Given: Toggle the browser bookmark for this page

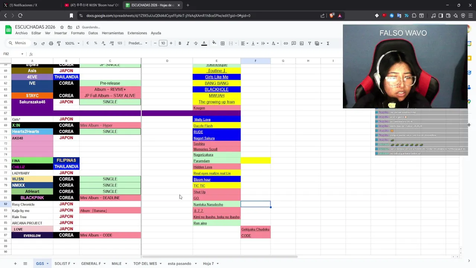Looking at the screenshot, I should click(x=71, y=16).
